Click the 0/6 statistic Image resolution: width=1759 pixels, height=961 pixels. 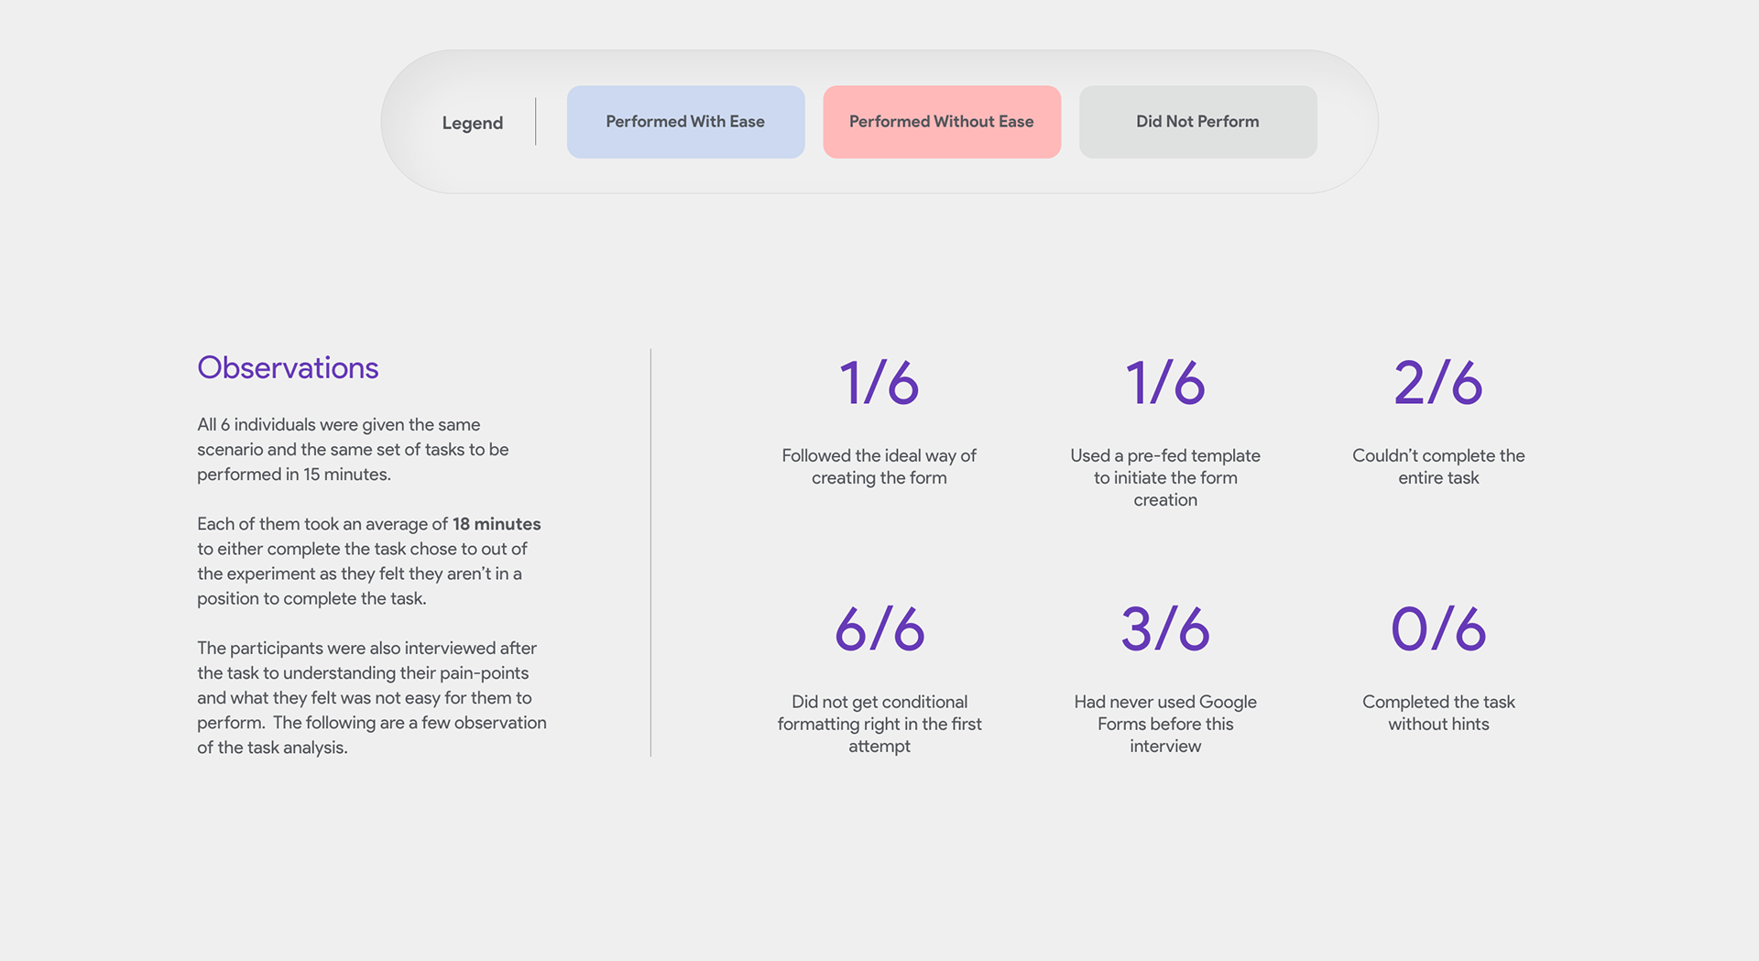coord(1437,628)
